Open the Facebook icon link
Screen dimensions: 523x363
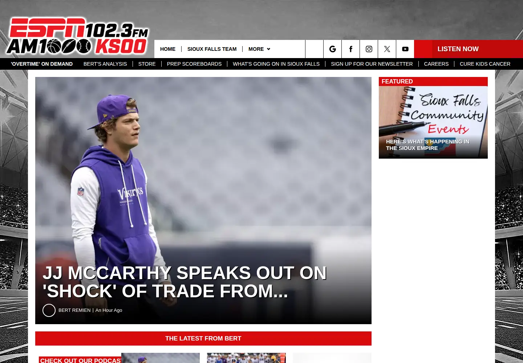coord(350,49)
